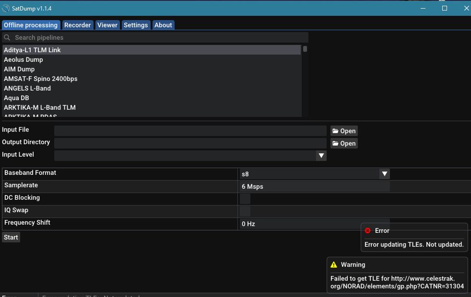The width and height of the screenshot is (471, 297).
Task: Click the Baseband Format label
Action: (x=30, y=172)
